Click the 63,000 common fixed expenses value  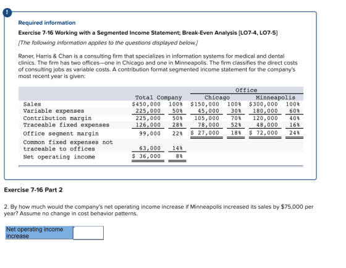pyautogui.click(x=150, y=148)
